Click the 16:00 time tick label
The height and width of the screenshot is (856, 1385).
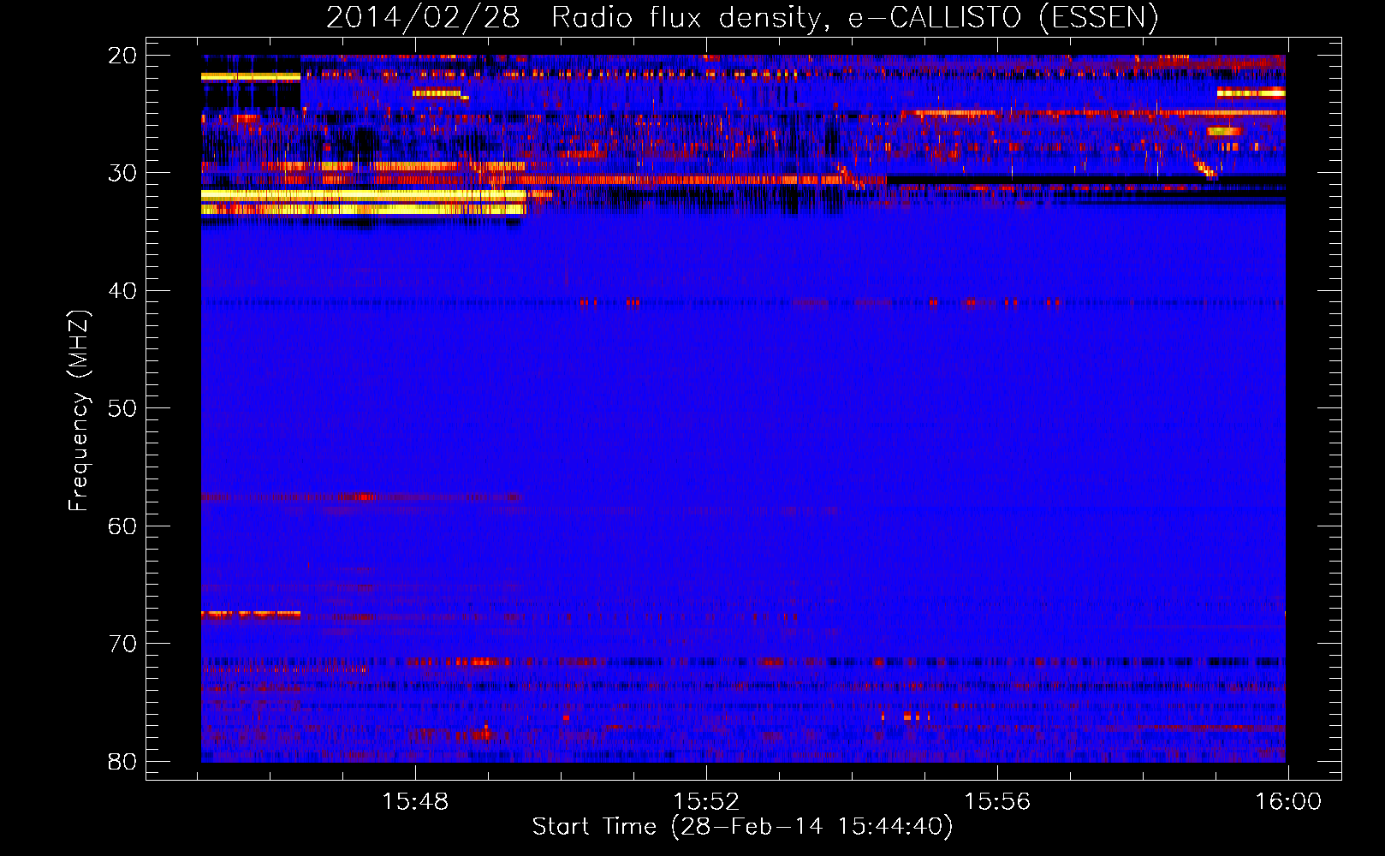[x=1288, y=802]
